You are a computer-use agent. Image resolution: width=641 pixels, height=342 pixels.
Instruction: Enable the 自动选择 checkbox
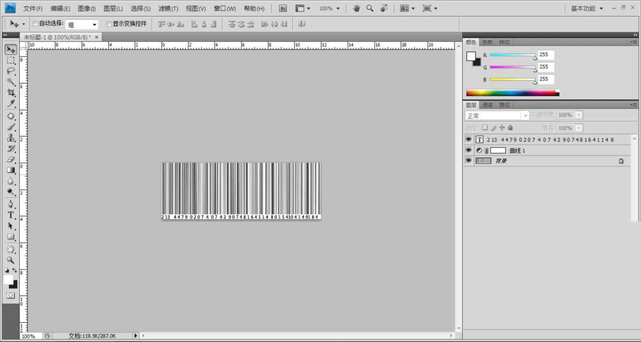[35, 24]
